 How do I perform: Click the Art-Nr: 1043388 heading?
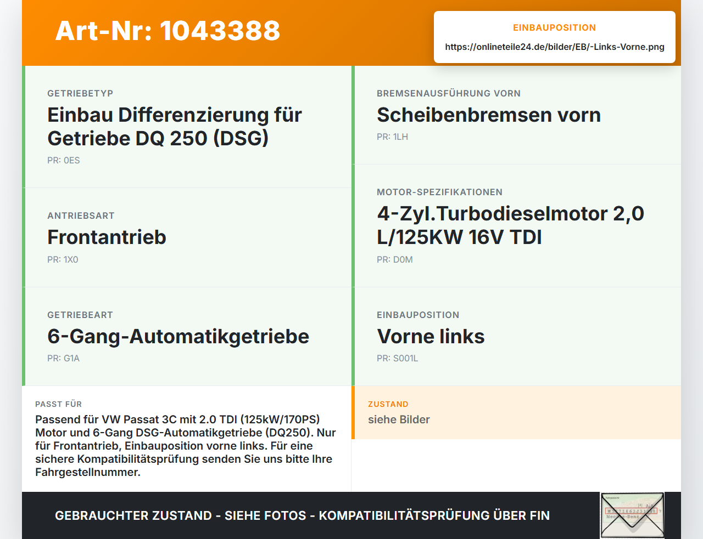click(x=168, y=31)
